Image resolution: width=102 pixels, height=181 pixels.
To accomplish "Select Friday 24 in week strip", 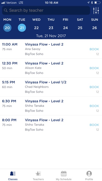I will [x=65, y=28].
